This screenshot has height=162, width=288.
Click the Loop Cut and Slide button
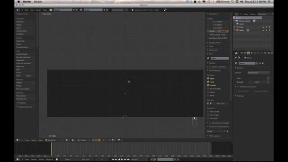coord(26,63)
